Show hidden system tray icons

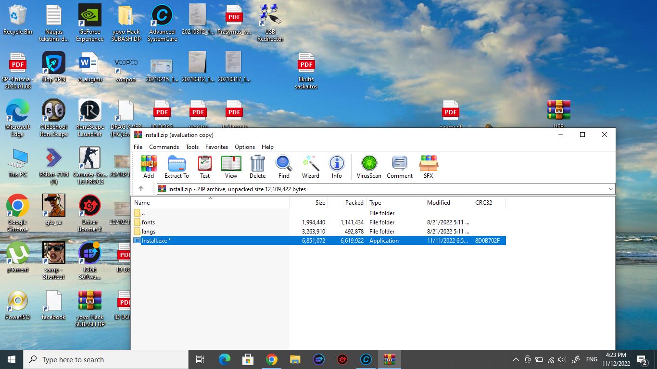pyautogui.click(x=516, y=359)
